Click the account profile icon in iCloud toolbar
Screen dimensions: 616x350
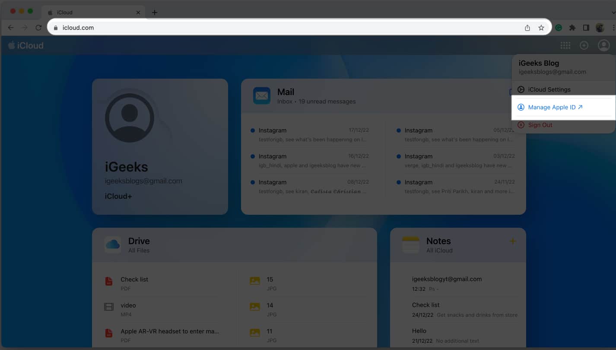(603, 45)
